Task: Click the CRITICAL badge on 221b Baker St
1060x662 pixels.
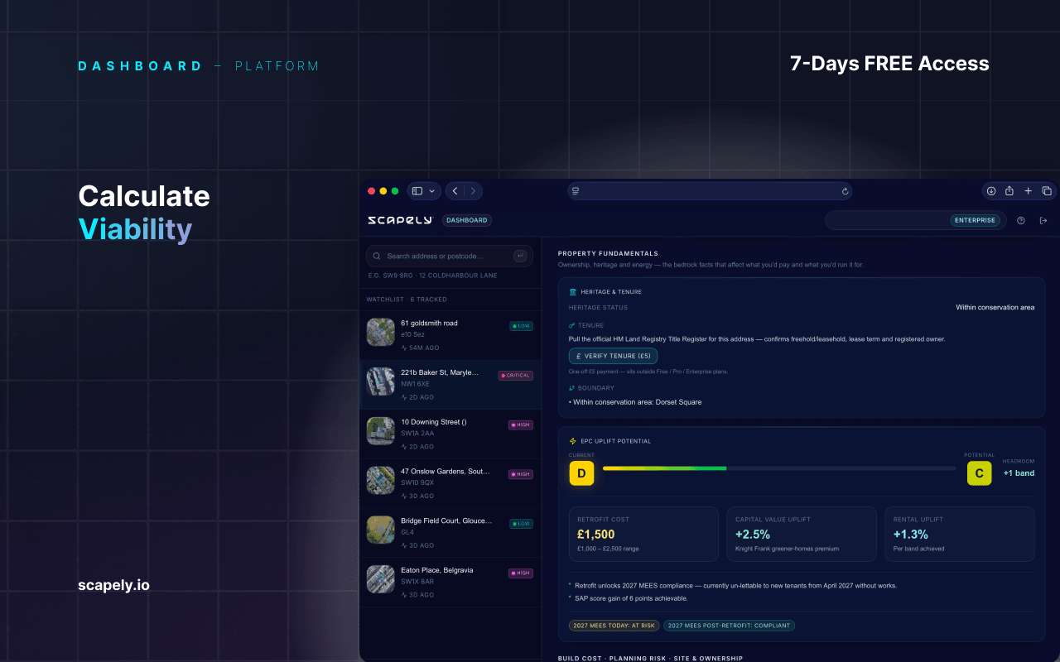Action: pos(515,376)
